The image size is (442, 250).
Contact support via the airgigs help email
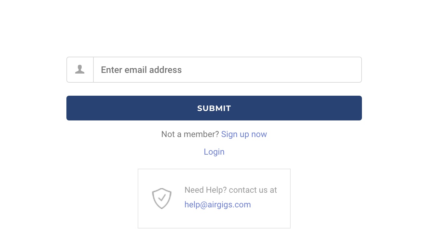pos(217,204)
